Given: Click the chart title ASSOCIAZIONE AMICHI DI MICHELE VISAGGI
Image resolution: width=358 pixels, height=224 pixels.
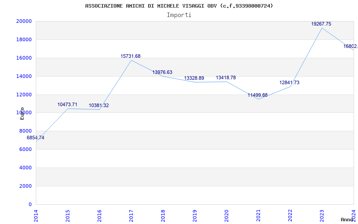Looking at the screenshot, I should pyautogui.click(x=179, y=6).
